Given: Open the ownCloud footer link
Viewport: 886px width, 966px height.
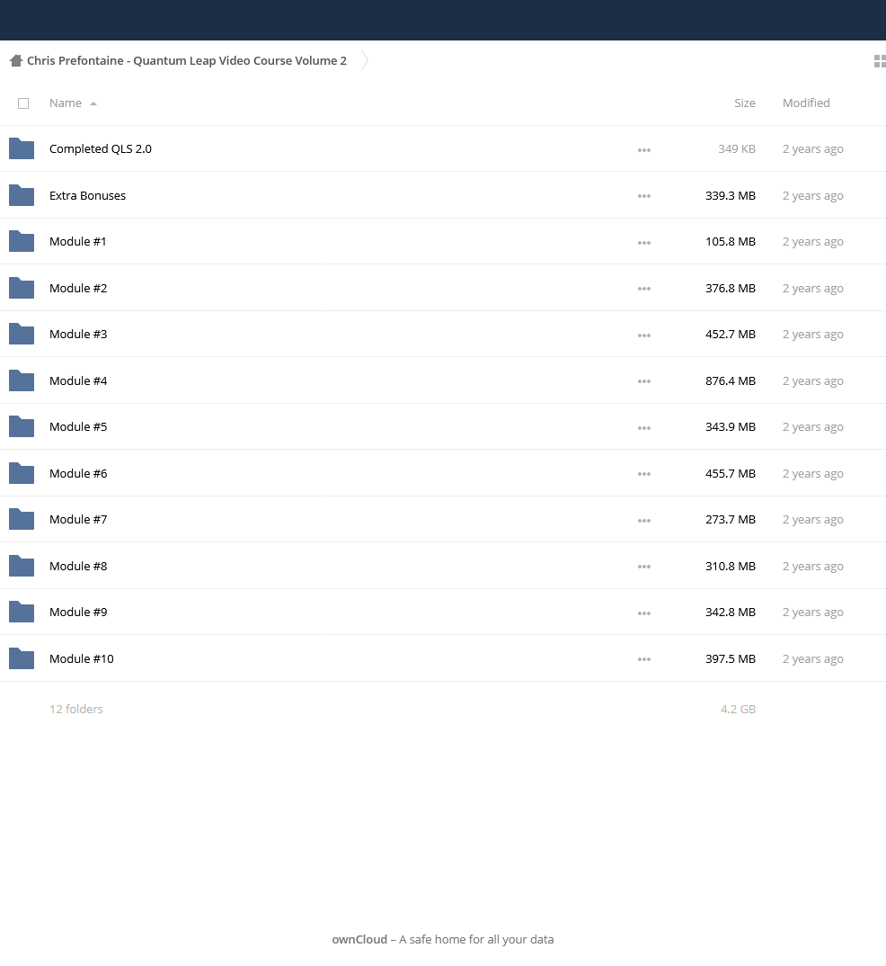Looking at the screenshot, I should coord(359,940).
